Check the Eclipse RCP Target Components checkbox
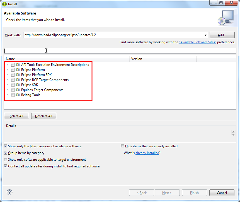The height and width of the screenshot is (202, 240). click(13, 80)
